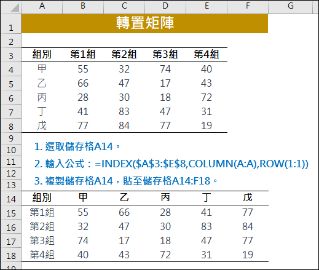Click cell E8 with value 19
Viewport: 319px width, 270px height.
pos(207,125)
